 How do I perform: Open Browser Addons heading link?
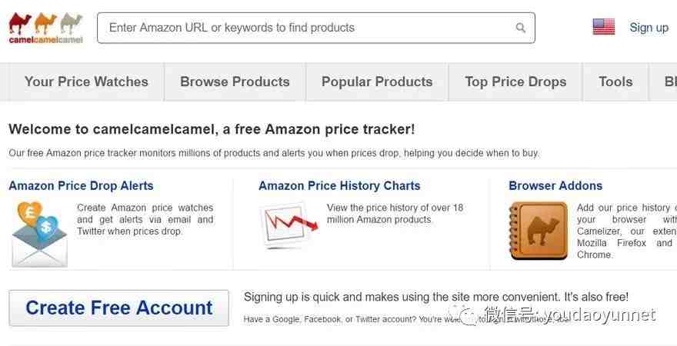click(555, 185)
